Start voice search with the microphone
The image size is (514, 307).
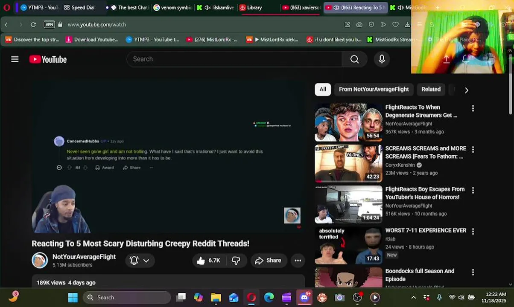tap(382, 59)
